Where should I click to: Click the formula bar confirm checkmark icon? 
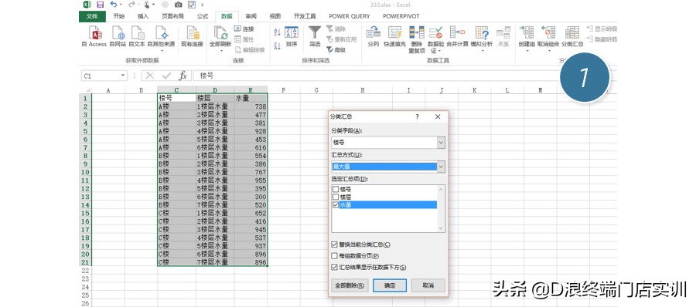(166, 76)
